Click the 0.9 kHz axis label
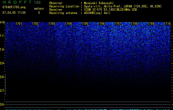This screenshot has height=110, width=173. click(2, 63)
